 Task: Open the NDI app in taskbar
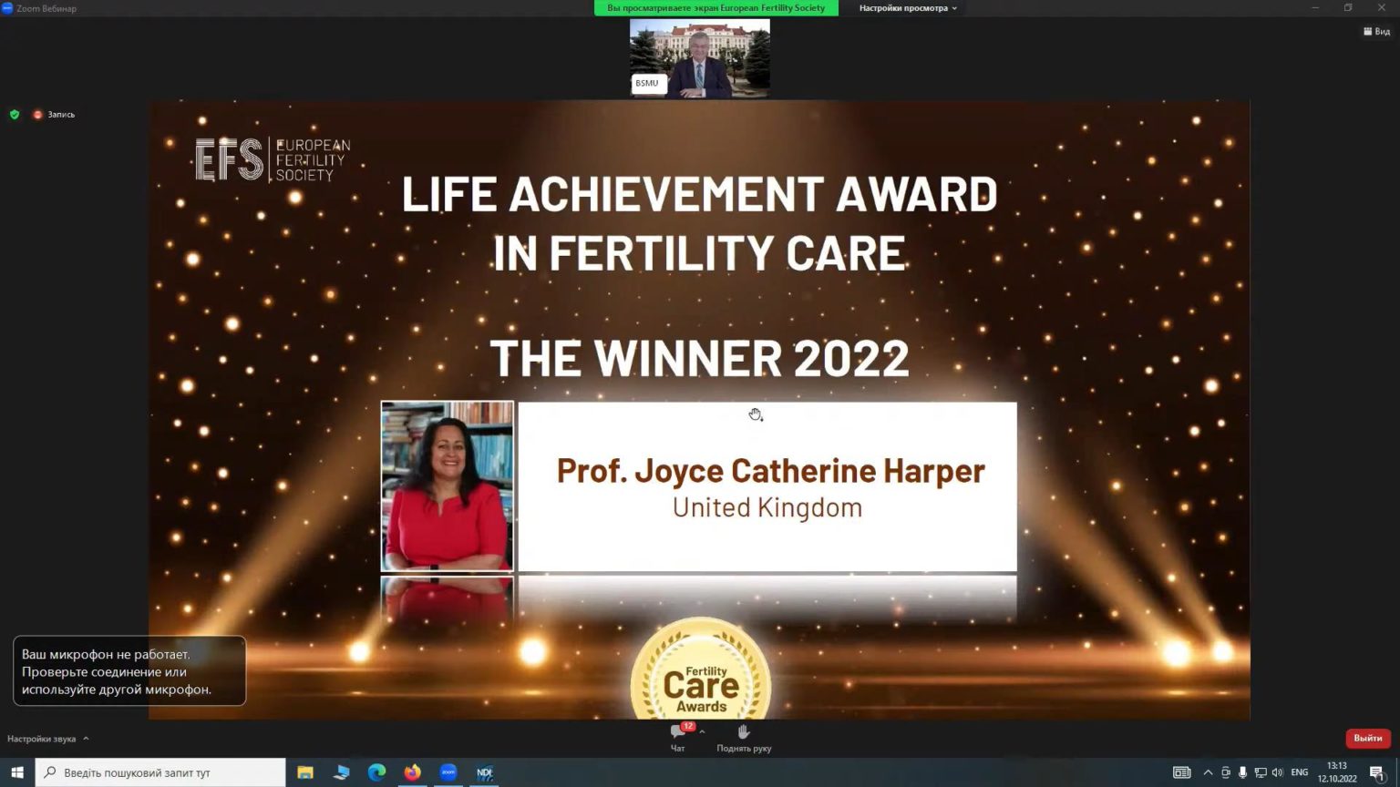point(484,772)
